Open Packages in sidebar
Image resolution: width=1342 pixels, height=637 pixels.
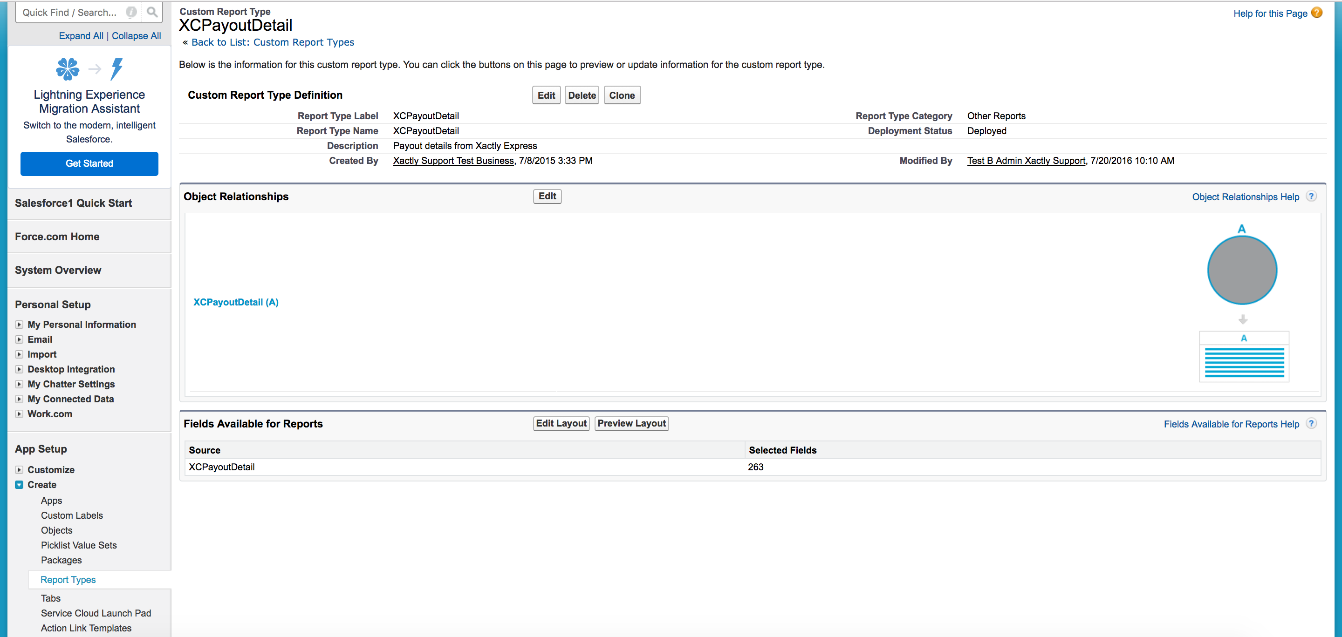click(x=61, y=560)
